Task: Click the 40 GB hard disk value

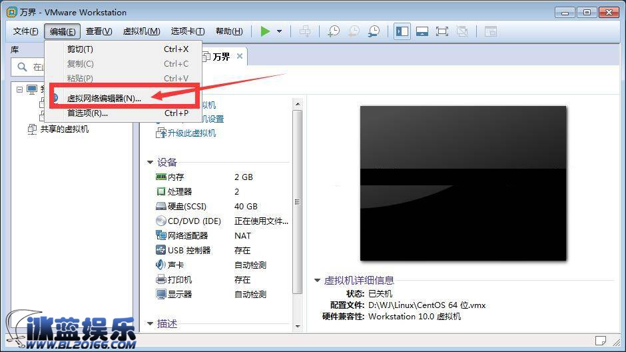Action: pyautogui.click(x=246, y=207)
